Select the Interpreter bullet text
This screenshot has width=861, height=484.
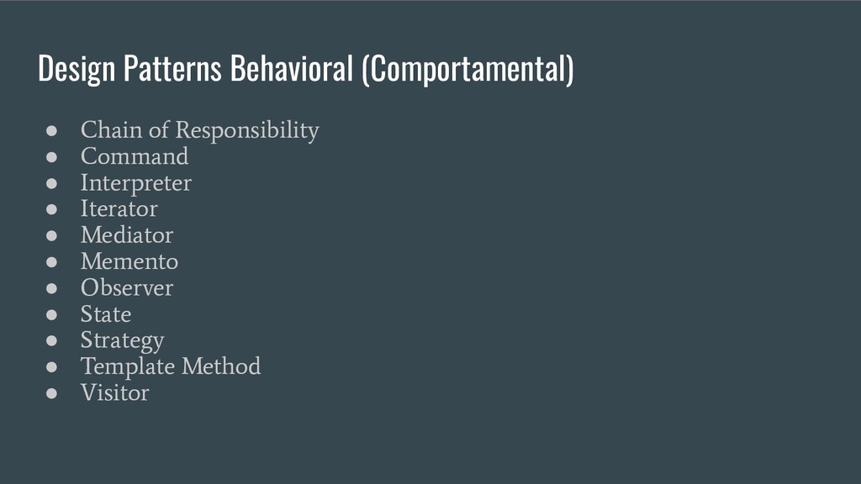pyautogui.click(x=136, y=183)
